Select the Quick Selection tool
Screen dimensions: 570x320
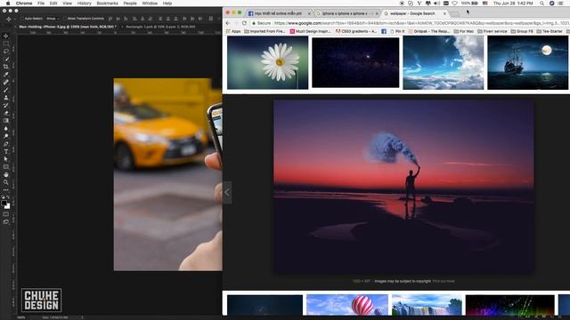pyautogui.click(x=6, y=59)
